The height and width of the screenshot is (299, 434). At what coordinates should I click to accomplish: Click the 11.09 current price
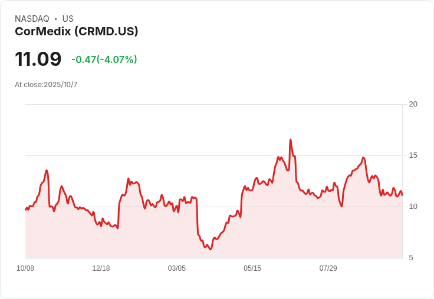(x=38, y=59)
